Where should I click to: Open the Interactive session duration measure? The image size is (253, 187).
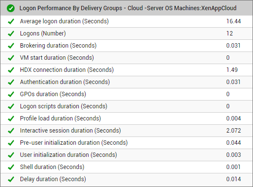point(71,131)
